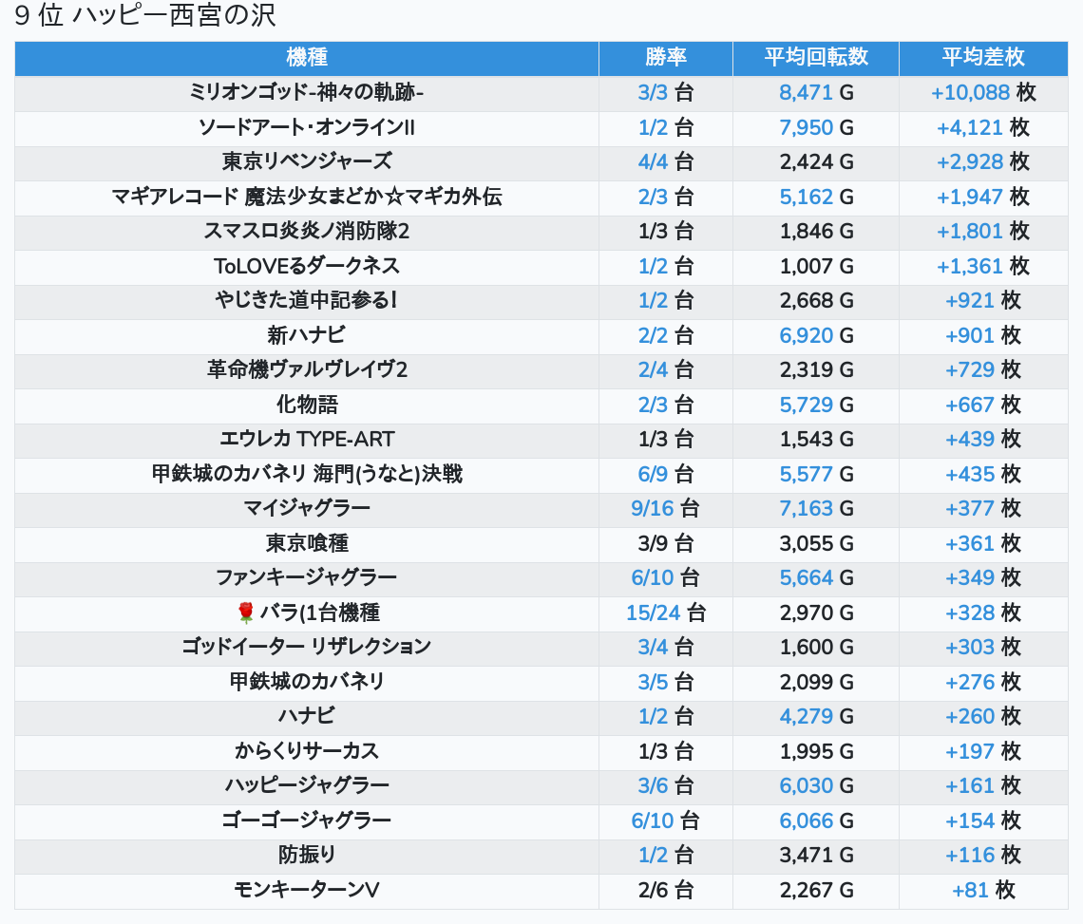Select 東京喰種 machine name
This screenshot has width=1083, height=924.
tap(307, 543)
